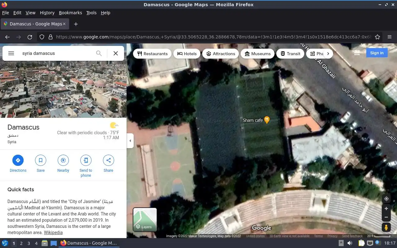397x248 pixels.
Task: Zoom in on the map with plus
Action: 386,209
